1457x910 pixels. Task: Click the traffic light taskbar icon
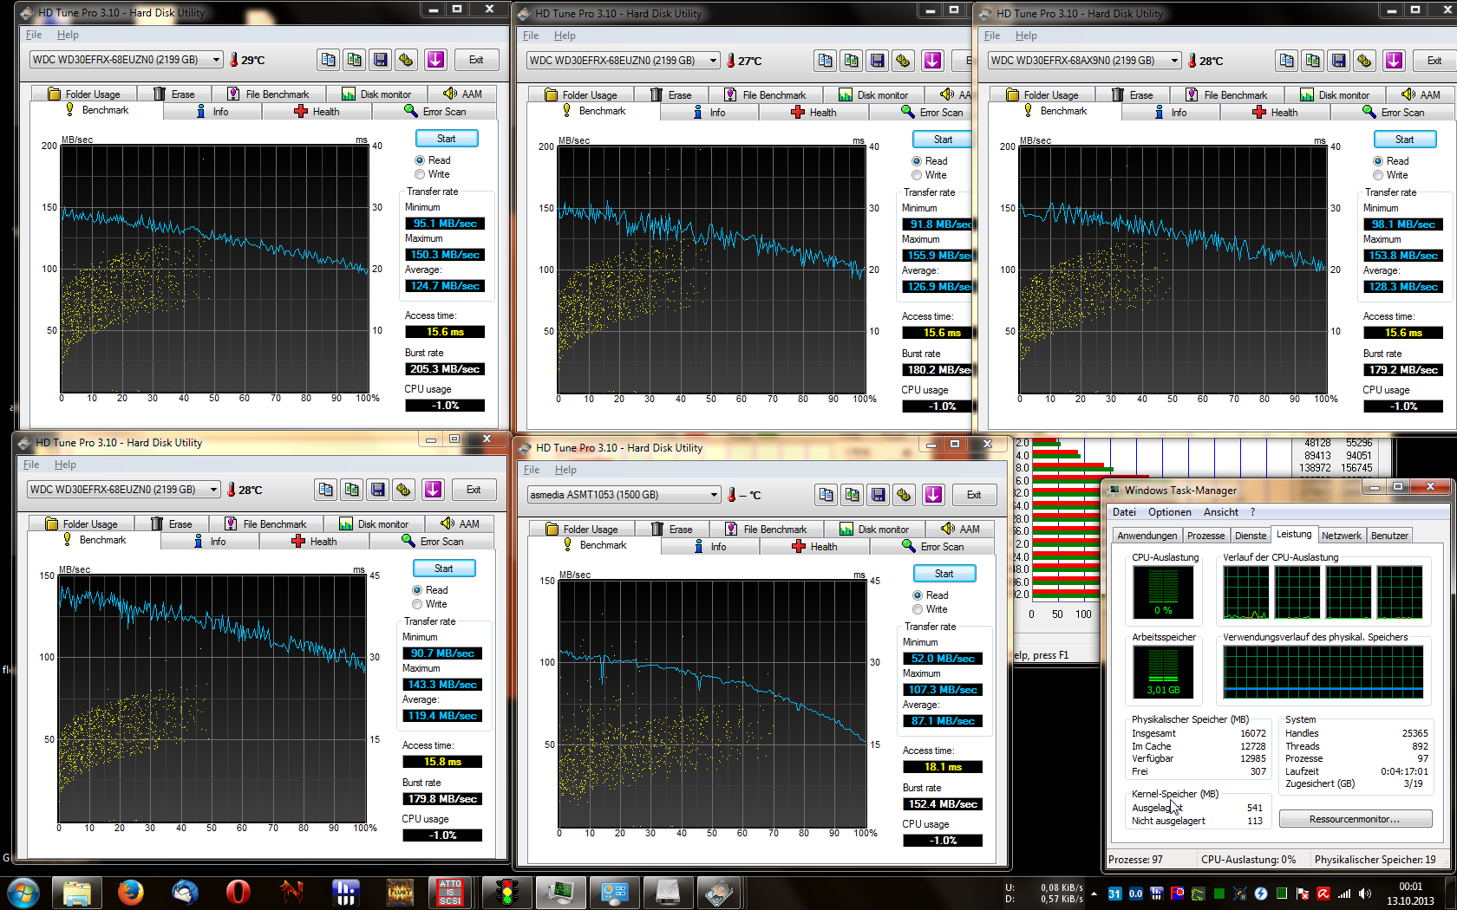[506, 892]
